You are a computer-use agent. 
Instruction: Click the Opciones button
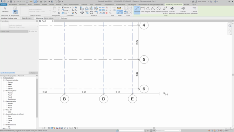point(64,18)
